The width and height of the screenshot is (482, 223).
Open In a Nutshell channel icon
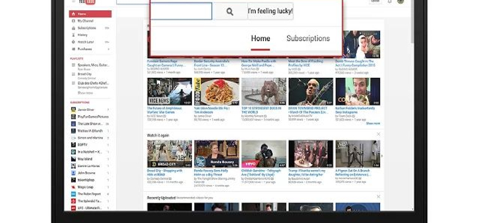pyautogui.click(x=73, y=152)
